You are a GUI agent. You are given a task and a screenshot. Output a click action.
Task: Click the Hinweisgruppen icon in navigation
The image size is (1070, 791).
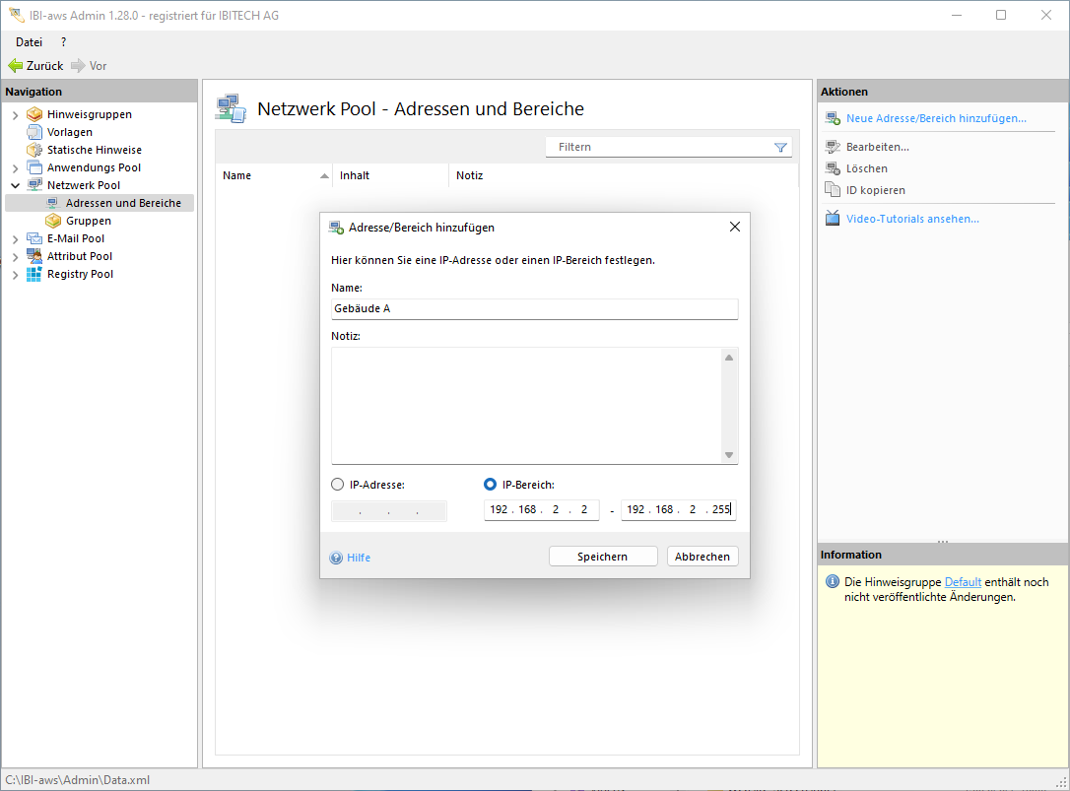click(x=34, y=114)
